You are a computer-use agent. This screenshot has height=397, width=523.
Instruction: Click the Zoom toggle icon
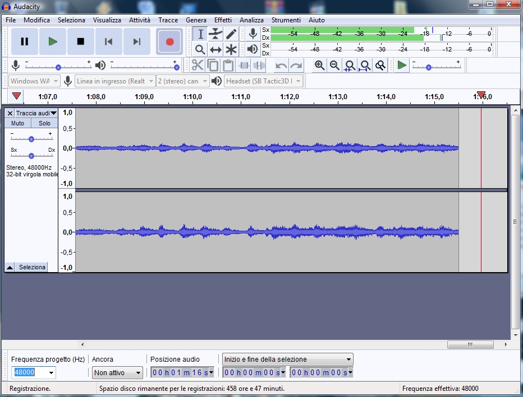tap(380, 65)
